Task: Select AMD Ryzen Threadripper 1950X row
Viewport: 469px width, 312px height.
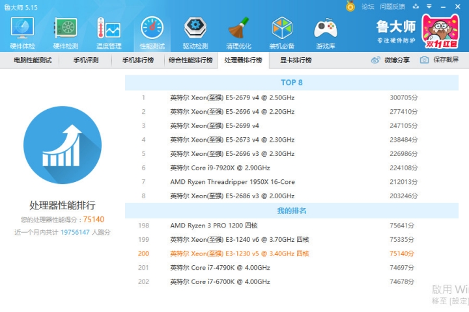Action: tap(292, 182)
